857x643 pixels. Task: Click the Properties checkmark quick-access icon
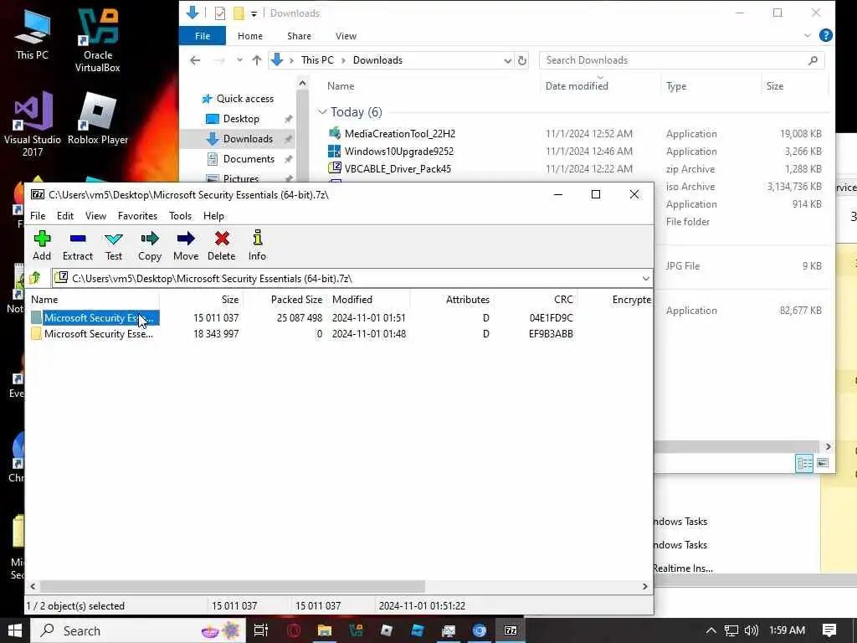[x=220, y=13]
